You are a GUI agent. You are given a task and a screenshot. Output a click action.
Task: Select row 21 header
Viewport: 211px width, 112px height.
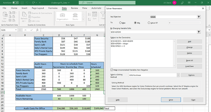tap(2, 92)
